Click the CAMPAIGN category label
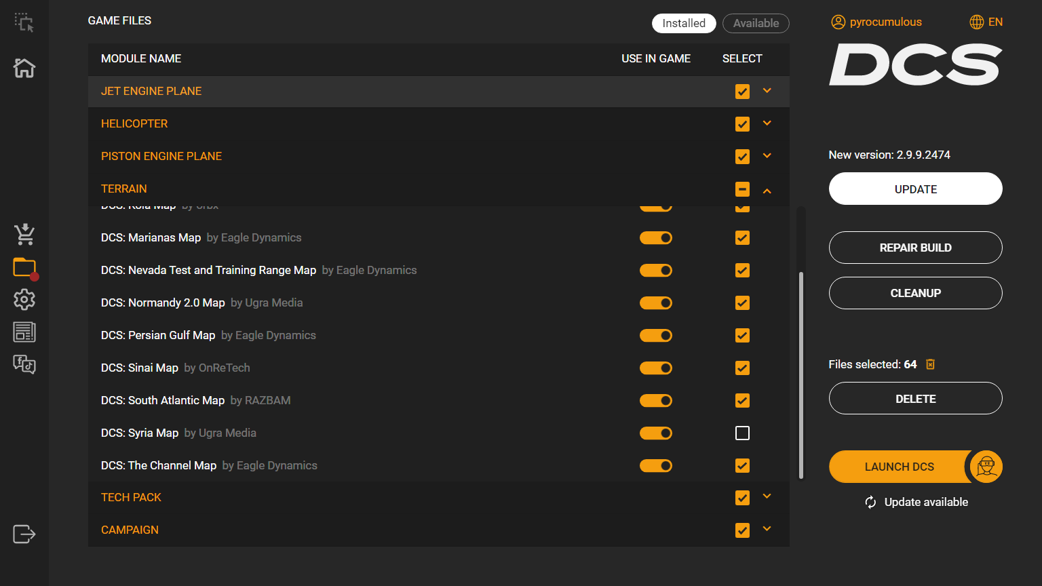Image resolution: width=1042 pixels, height=586 pixels. coord(130,530)
